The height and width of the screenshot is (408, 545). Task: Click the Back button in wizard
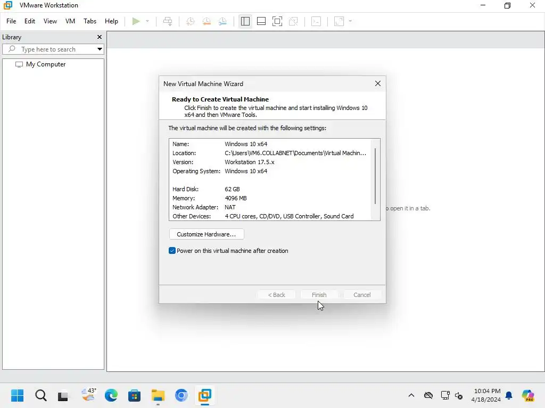[276, 295]
